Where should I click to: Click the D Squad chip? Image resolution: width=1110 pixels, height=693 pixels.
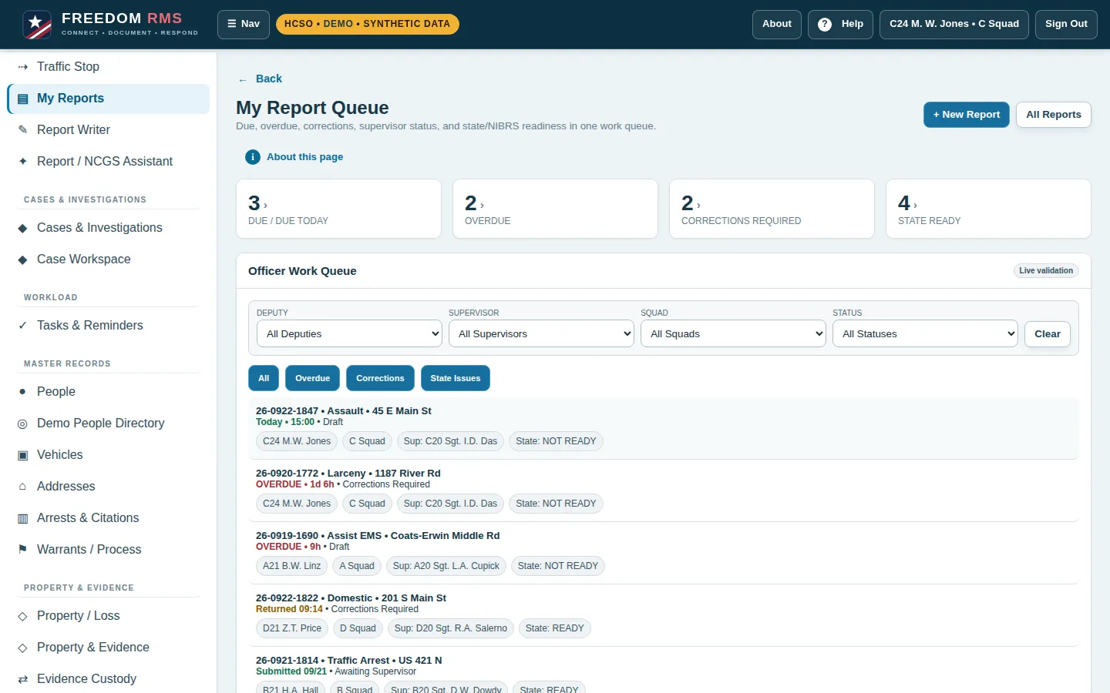coord(358,628)
